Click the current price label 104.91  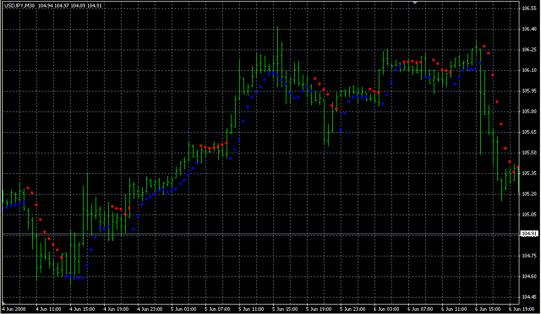pyautogui.click(x=529, y=234)
